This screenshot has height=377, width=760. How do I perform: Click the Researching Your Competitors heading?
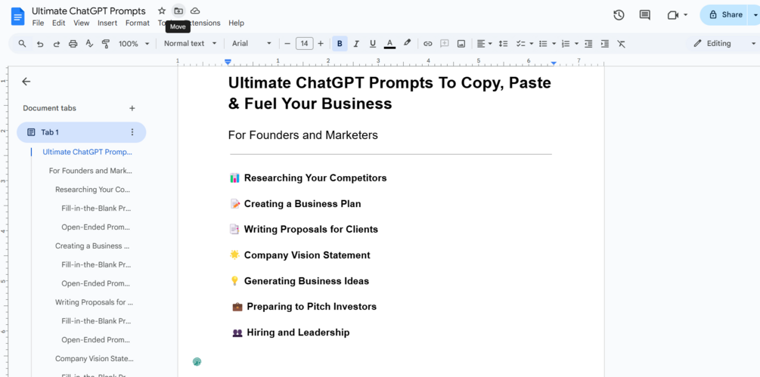(x=315, y=178)
